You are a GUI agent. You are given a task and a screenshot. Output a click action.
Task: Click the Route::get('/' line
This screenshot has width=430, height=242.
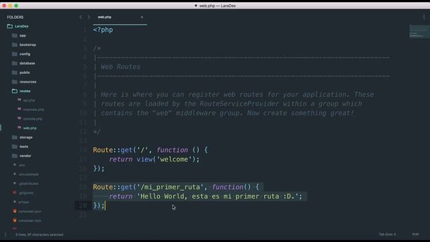[x=150, y=150]
